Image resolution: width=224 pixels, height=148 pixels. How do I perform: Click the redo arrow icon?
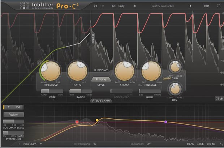[x=102, y=6]
